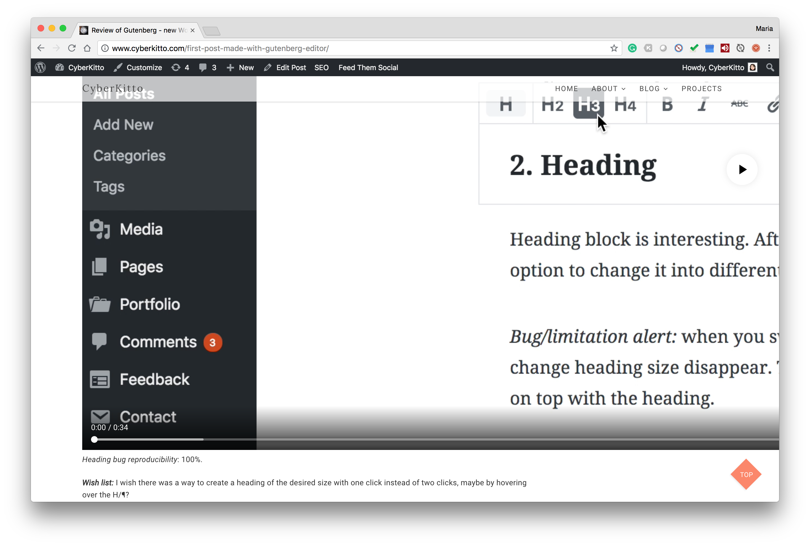
Task: Open the PROJECTS navigation item
Action: tap(702, 88)
